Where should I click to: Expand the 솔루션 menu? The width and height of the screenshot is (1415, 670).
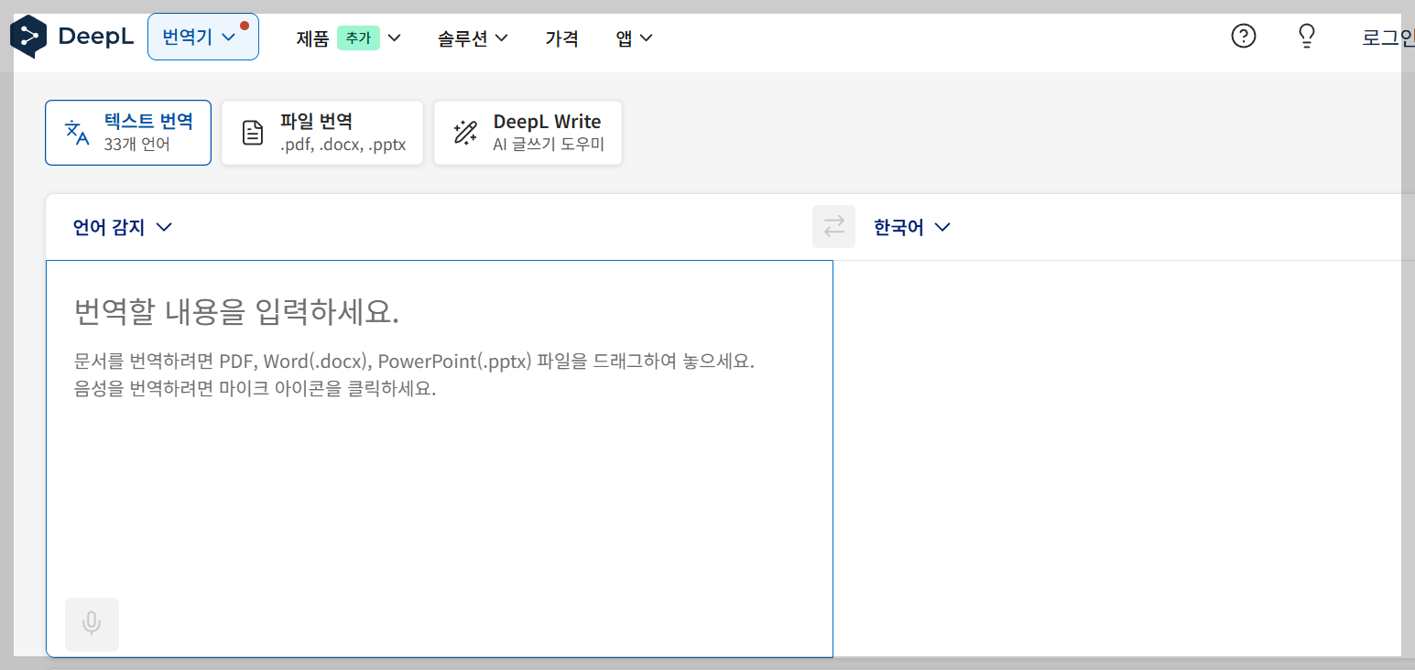point(473,38)
